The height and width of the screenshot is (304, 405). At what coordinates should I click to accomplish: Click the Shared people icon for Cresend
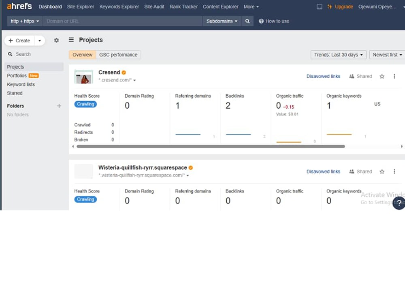(352, 76)
